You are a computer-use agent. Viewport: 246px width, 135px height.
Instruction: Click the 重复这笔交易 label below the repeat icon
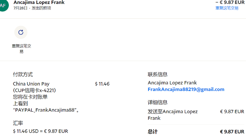[21, 49]
